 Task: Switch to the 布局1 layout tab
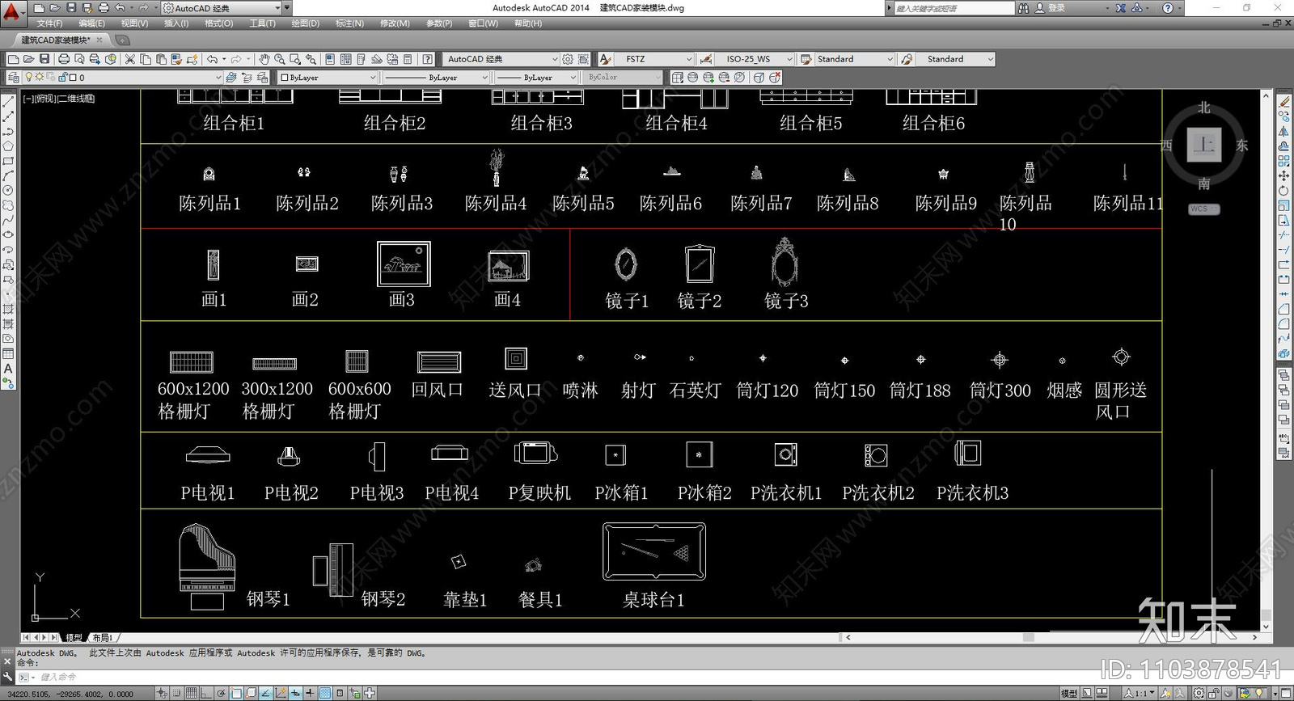103,638
